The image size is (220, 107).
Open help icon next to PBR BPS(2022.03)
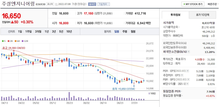188,80
